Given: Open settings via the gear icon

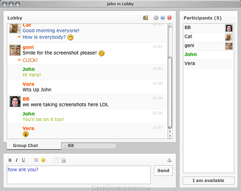Looking at the screenshot, I should pyautogui.click(x=156, y=18).
